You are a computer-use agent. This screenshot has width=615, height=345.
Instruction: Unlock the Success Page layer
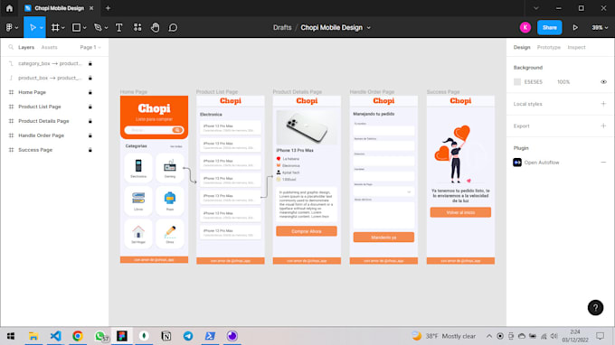pyautogui.click(x=90, y=150)
